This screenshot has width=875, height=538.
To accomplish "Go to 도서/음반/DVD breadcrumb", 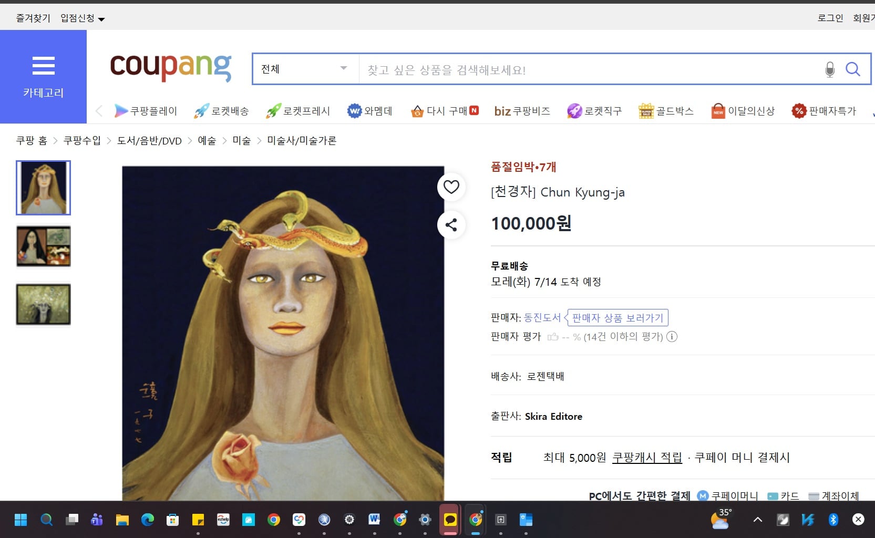I will [149, 141].
